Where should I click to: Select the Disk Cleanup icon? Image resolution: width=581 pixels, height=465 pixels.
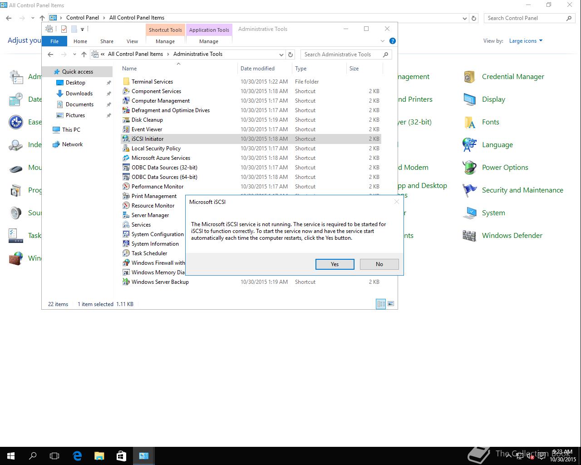(126, 120)
